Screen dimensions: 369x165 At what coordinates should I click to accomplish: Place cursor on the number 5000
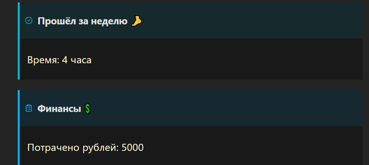[x=132, y=148]
